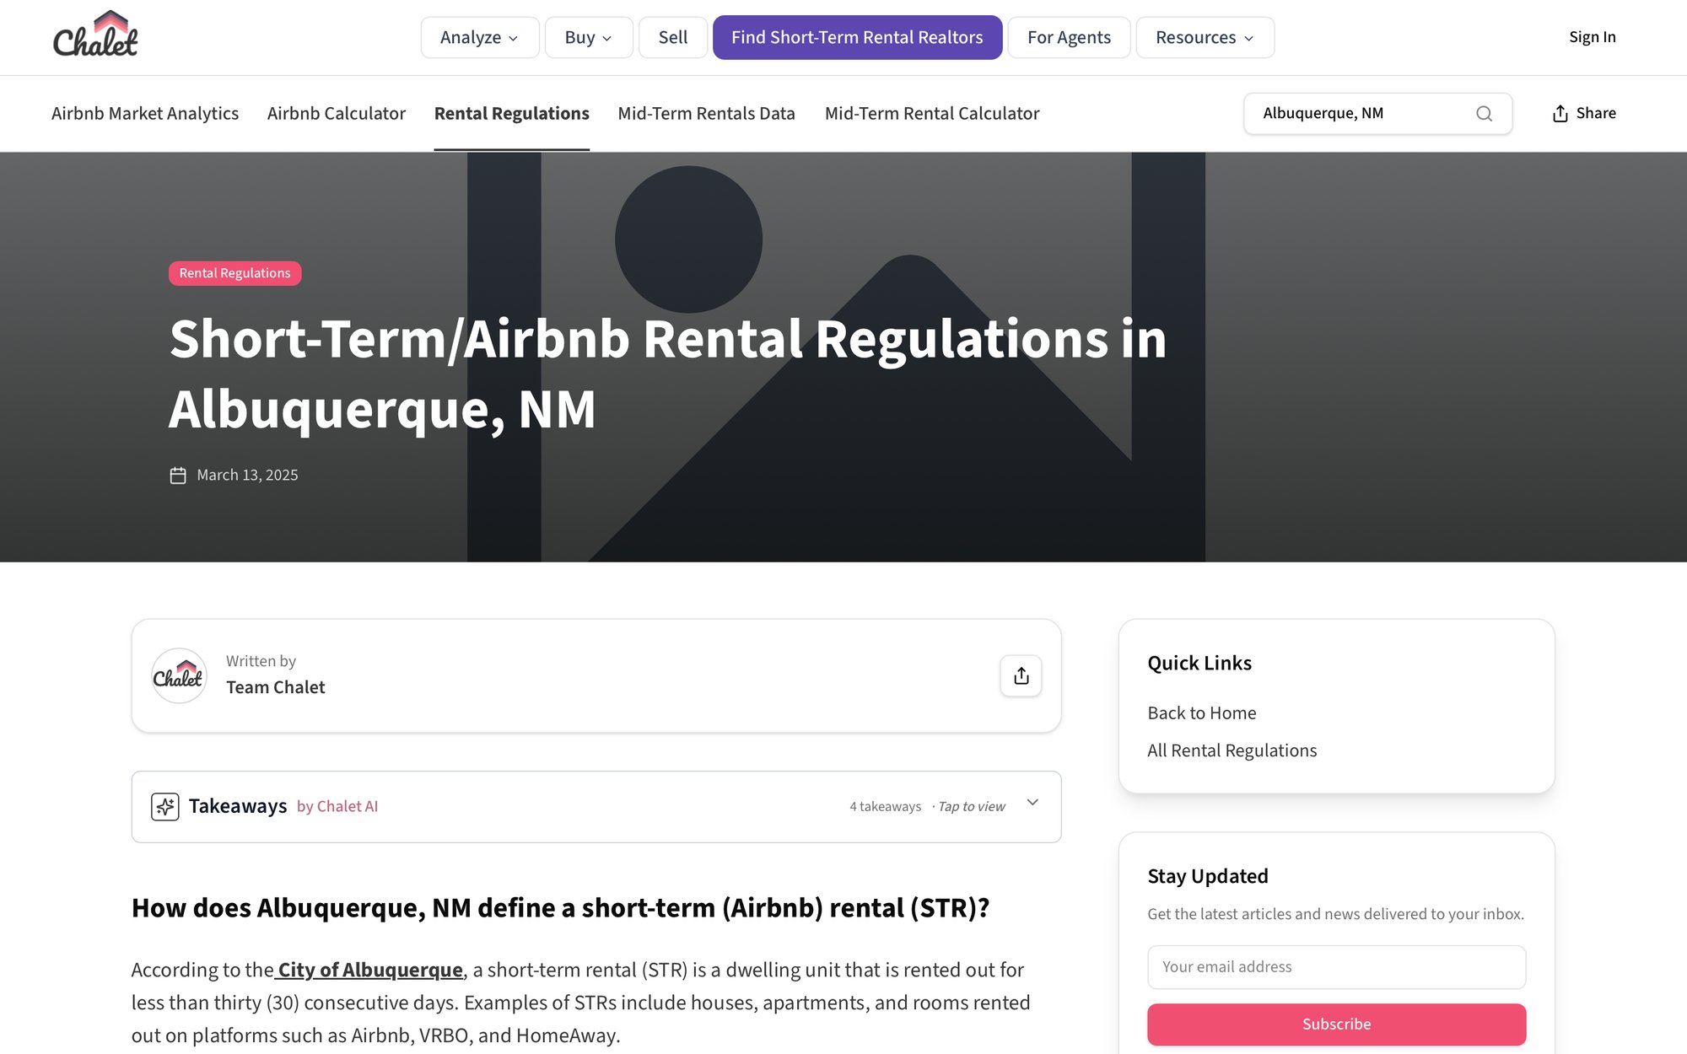Viewport: 1687px width, 1054px height.
Task: Click the Rental Regulations pink badge
Action: (234, 272)
